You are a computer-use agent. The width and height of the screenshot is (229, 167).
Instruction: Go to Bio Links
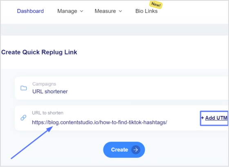point(146,11)
